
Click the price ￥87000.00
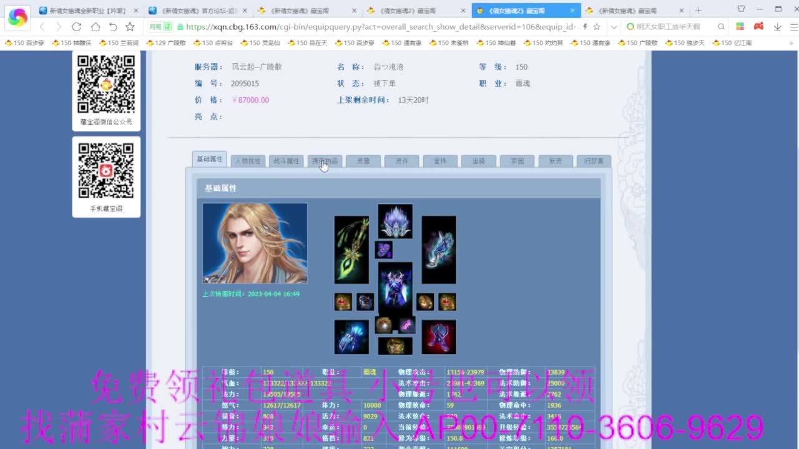click(x=250, y=100)
